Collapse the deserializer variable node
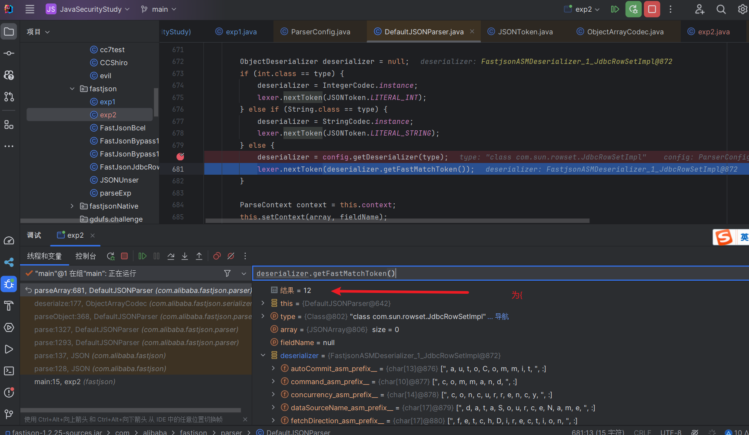 (x=263, y=355)
